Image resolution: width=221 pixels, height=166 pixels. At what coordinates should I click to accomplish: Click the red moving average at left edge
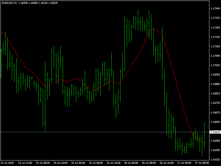(1, 32)
